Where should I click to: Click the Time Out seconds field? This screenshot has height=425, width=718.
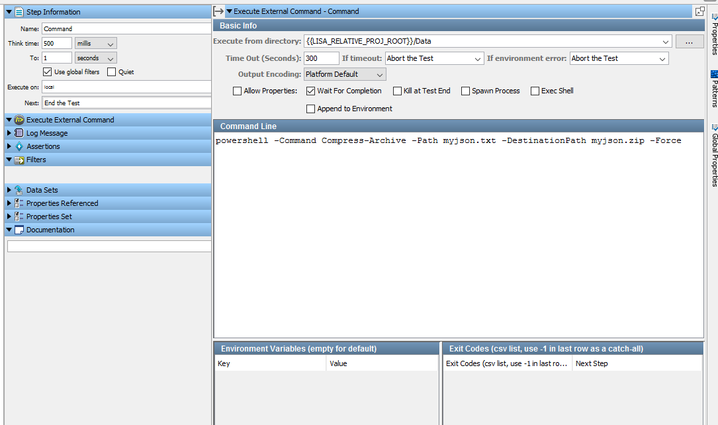point(322,59)
